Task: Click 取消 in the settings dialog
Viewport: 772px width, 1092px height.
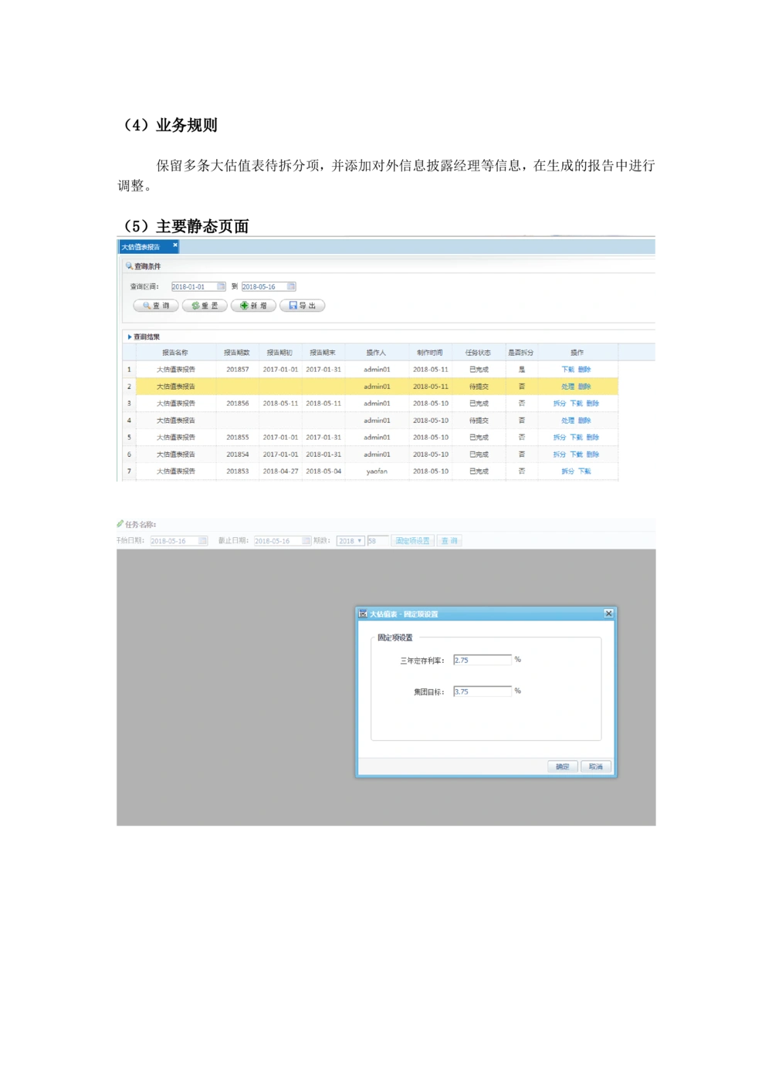Action: pyautogui.click(x=595, y=766)
